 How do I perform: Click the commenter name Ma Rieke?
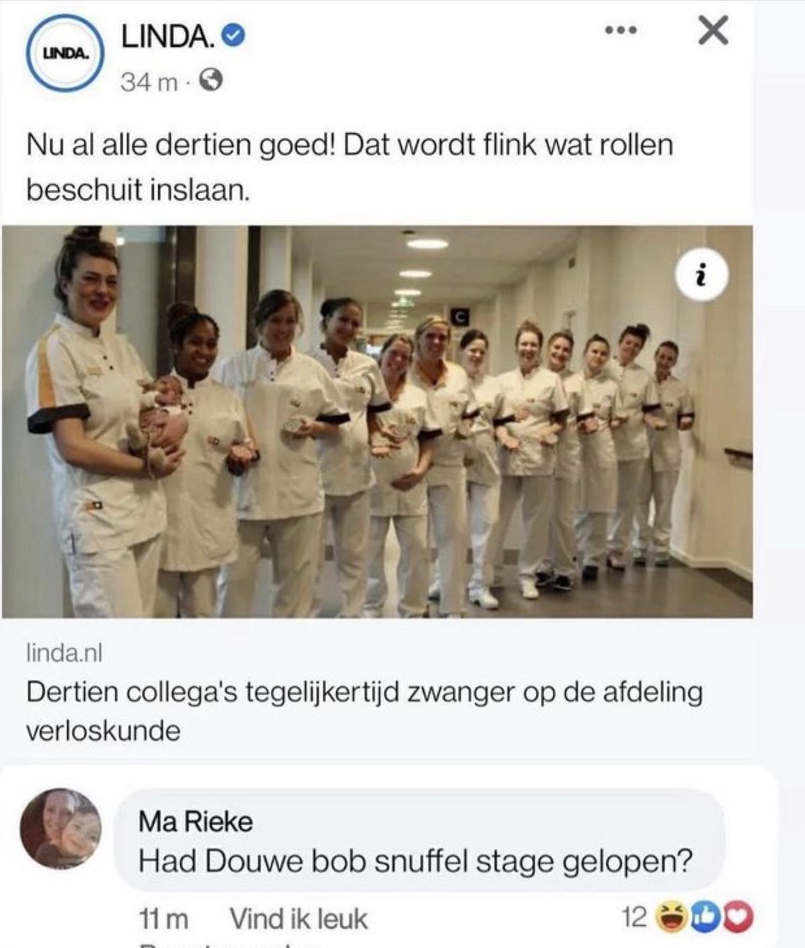pyautogui.click(x=196, y=821)
